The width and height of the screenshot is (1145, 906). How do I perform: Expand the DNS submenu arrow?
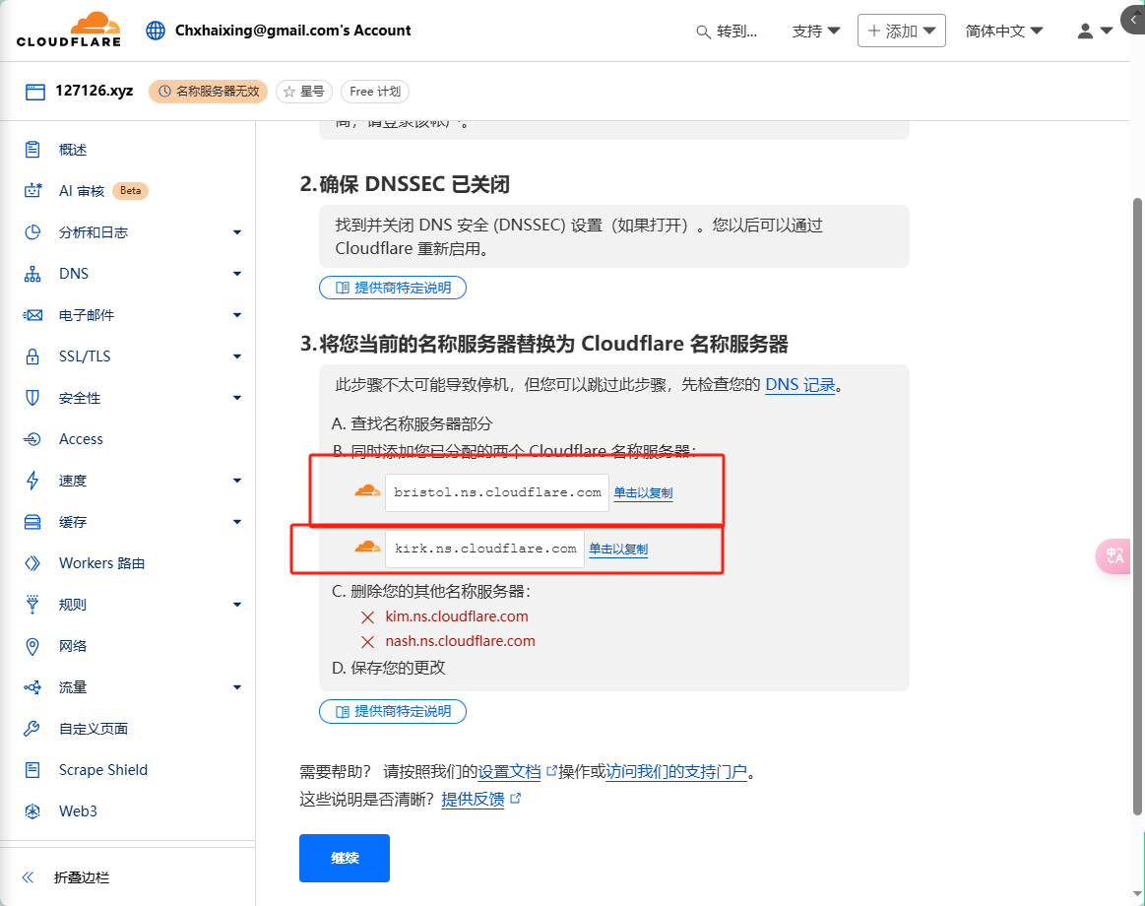coord(236,274)
